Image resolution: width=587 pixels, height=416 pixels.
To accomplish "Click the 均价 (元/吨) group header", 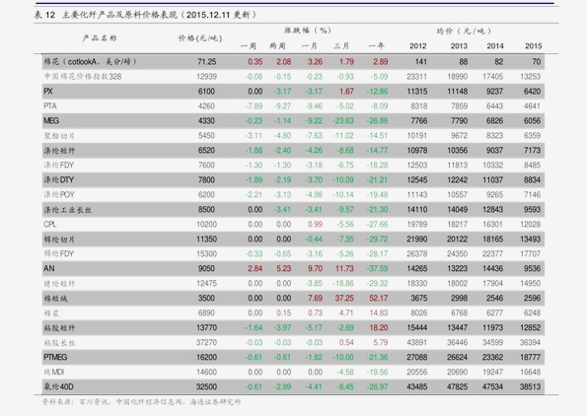I will [x=464, y=31].
